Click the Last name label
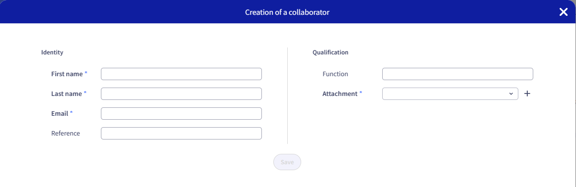 67,93
